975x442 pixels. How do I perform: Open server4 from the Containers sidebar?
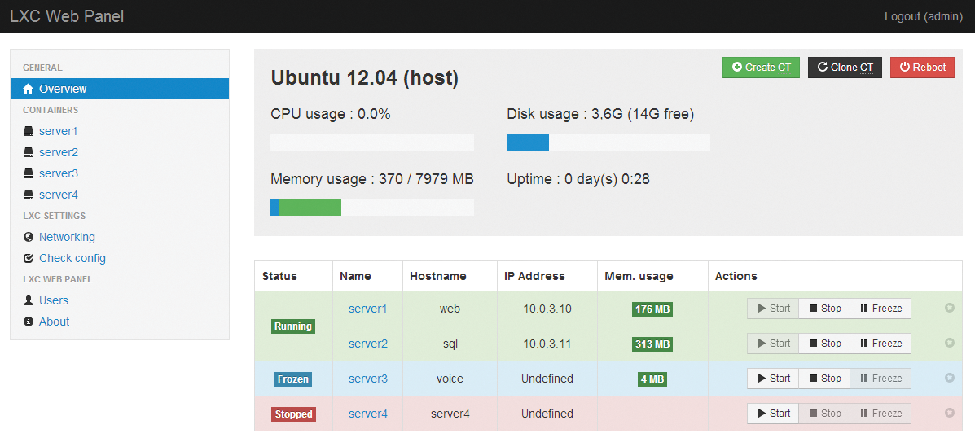(x=58, y=195)
